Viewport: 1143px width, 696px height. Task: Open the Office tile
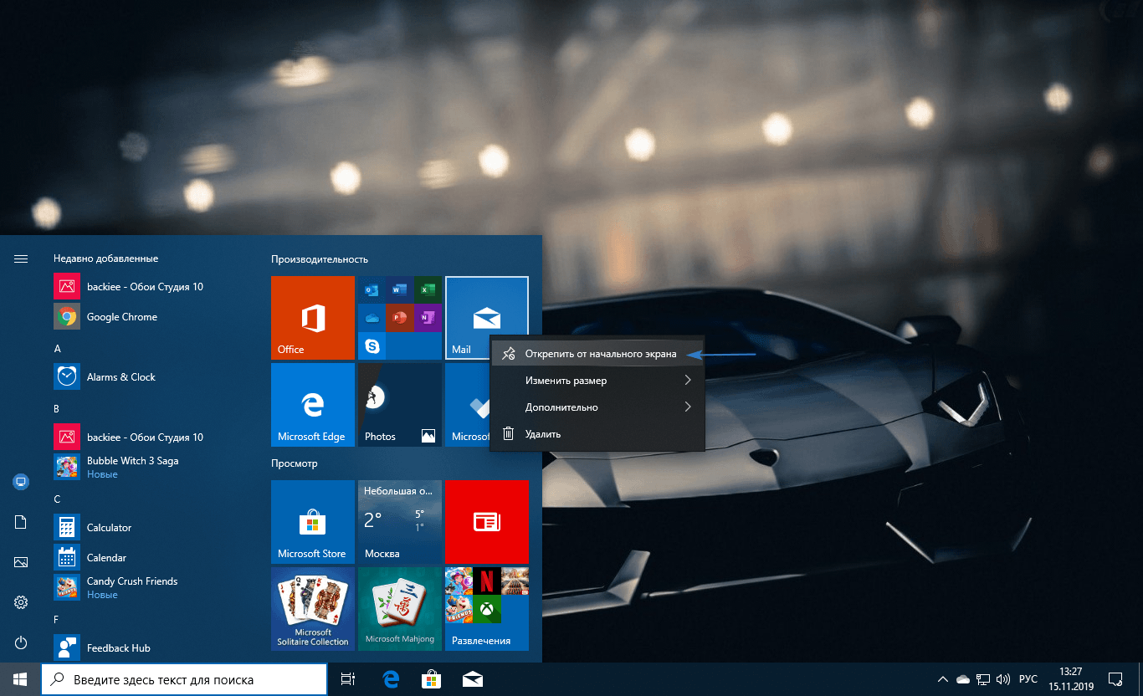[312, 318]
